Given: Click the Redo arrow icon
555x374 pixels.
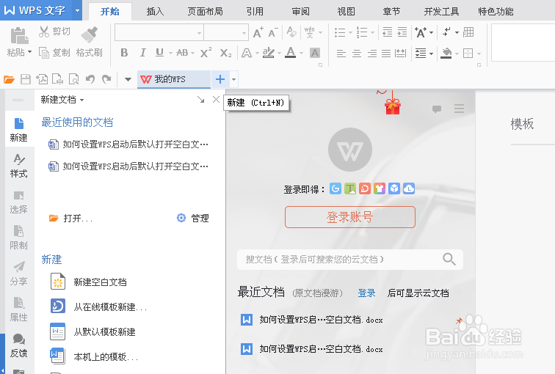Looking at the screenshot, I should coord(106,79).
